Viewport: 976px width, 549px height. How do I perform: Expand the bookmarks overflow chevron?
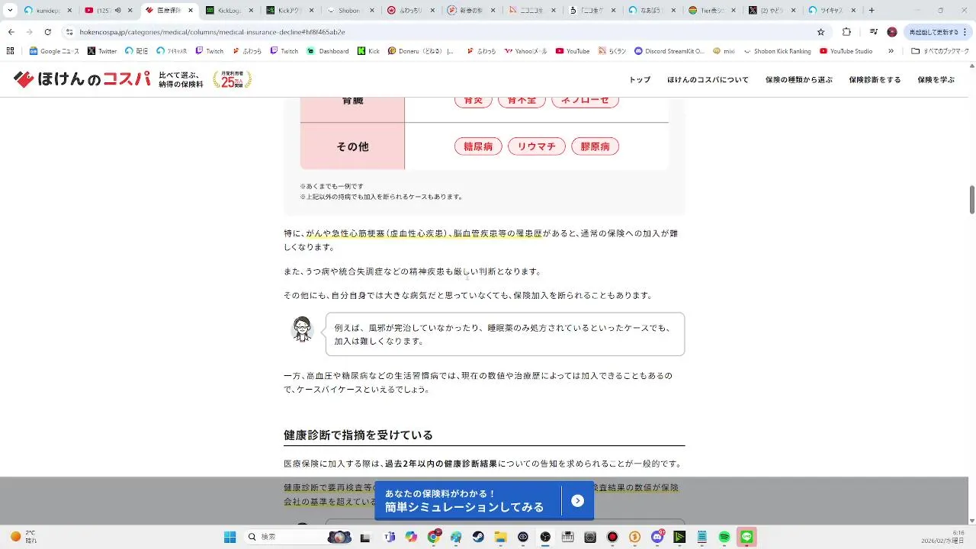click(x=891, y=51)
